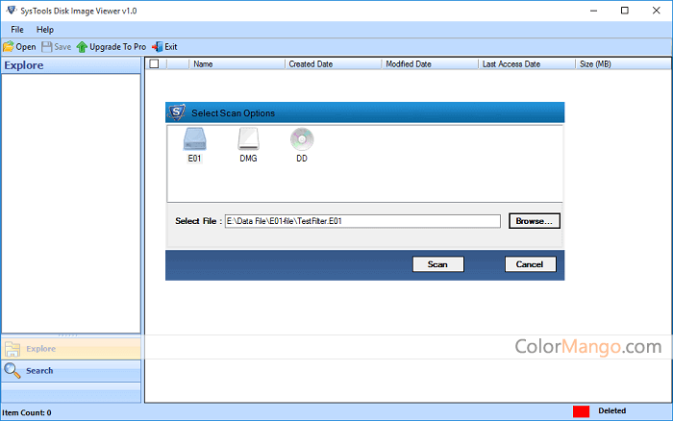This screenshot has height=421, width=673.
Task: Sort by Name column
Action: click(x=237, y=64)
